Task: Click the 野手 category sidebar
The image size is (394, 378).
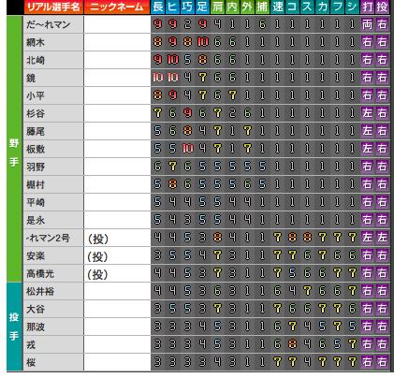Action: 14,149
